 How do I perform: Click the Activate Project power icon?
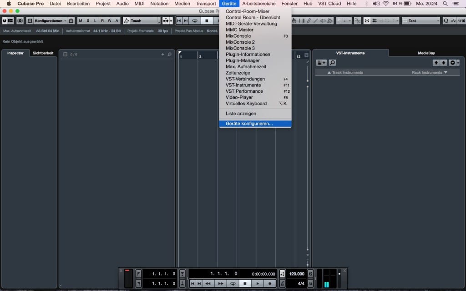coord(5,21)
